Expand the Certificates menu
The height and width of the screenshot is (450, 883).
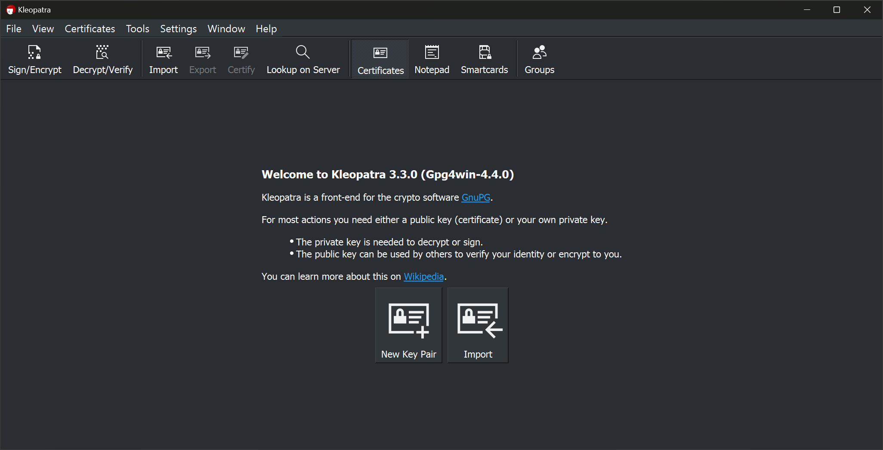pyautogui.click(x=90, y=29)
